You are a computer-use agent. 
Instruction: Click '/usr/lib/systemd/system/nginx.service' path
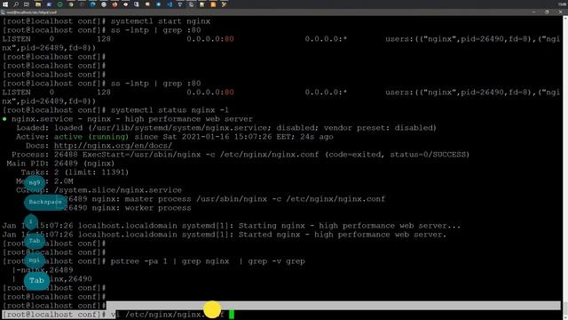pyautogui.click(x=181, y=128)
